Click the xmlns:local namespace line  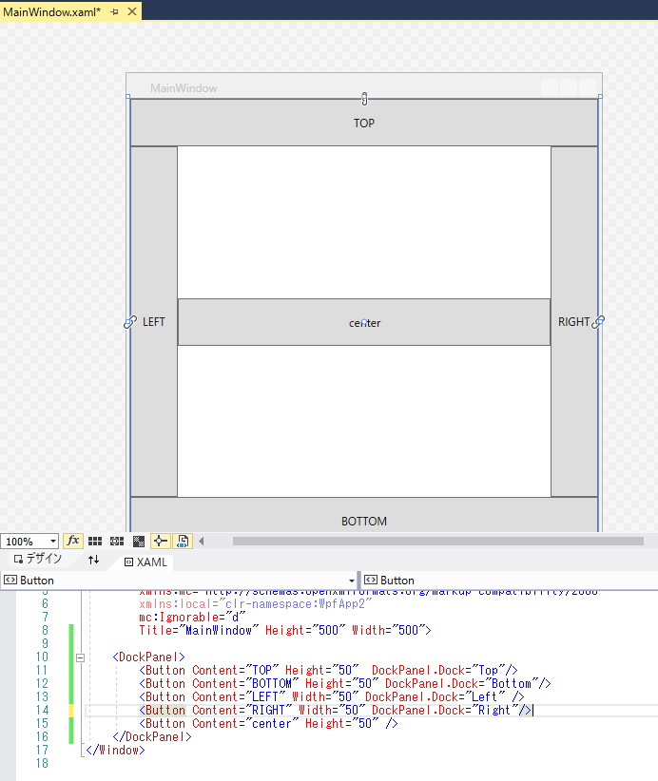[x=256, y=603]
